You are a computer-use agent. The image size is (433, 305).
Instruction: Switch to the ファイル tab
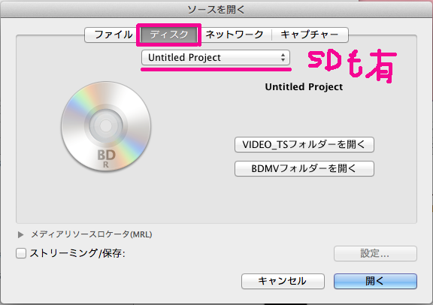click(x=114, y=35)
